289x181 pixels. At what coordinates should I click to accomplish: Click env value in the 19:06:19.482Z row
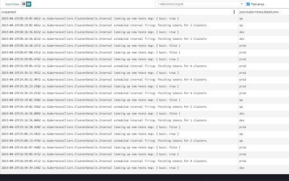point(241,134)
